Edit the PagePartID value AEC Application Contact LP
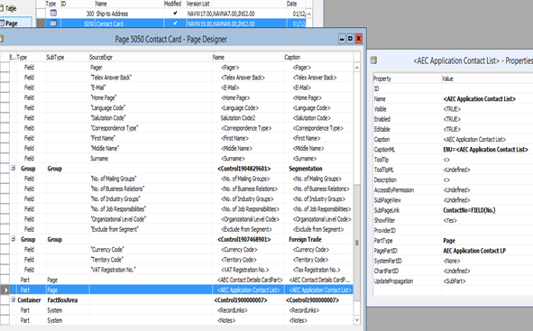This screenshot has width=533, height=331. pos(487,251)
